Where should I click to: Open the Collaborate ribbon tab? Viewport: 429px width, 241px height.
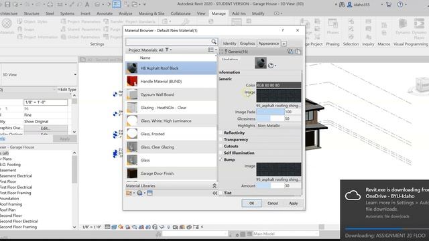pyautogui.click(x=180, y=13)
